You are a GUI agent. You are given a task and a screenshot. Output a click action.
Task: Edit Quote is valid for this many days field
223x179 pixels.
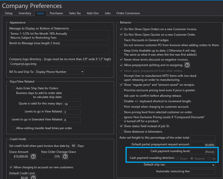(72, 104)
